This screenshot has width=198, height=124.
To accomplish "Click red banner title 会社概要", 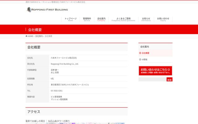I will [35, 30].
